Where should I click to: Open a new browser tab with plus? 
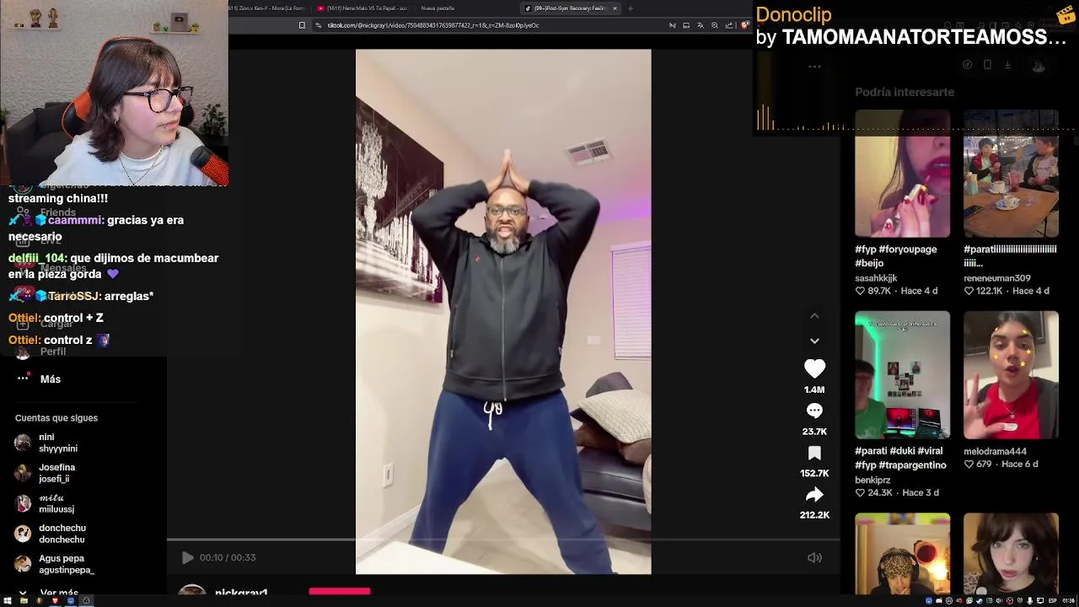(x=631, y=8)
